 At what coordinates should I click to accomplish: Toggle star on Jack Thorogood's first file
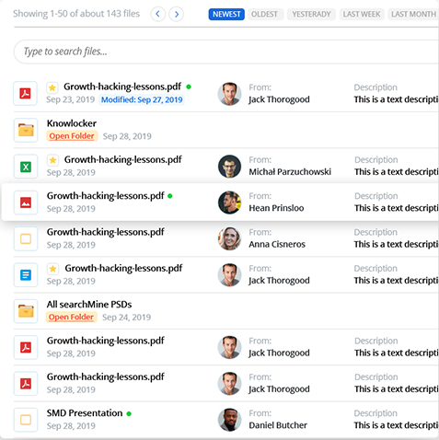tap(52, 87)
